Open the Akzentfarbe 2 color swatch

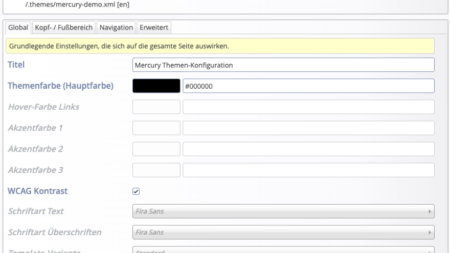[156, 149]
